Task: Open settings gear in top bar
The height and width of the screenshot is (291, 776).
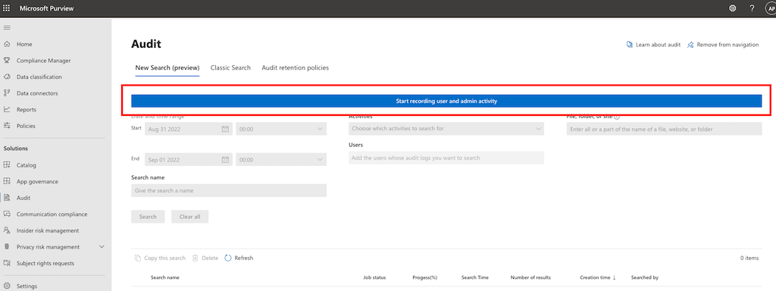Action: [733, 8]
